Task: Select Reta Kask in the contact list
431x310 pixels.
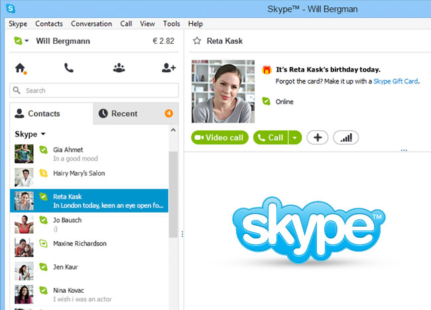Action: pos(90,201)
